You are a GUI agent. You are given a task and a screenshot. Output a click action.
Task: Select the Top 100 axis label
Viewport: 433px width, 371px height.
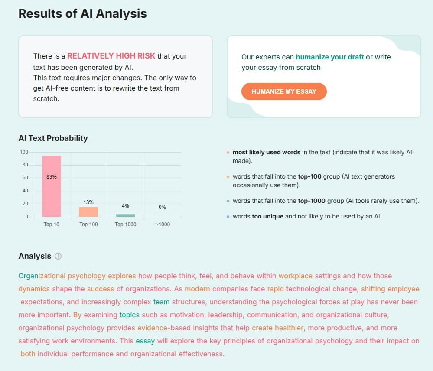click(88, 225)
